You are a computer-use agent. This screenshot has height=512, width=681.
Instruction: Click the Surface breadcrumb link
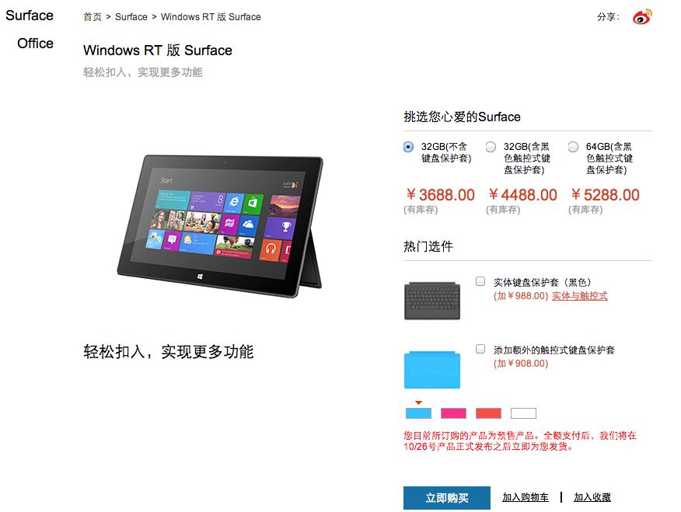pyautogui.click(x=131, y=17)
